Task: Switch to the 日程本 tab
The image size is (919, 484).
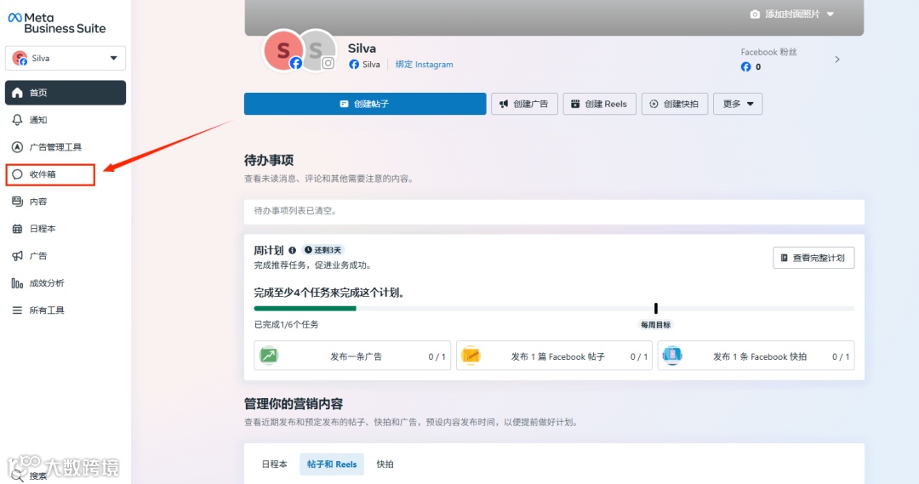Action: point(274,464)
